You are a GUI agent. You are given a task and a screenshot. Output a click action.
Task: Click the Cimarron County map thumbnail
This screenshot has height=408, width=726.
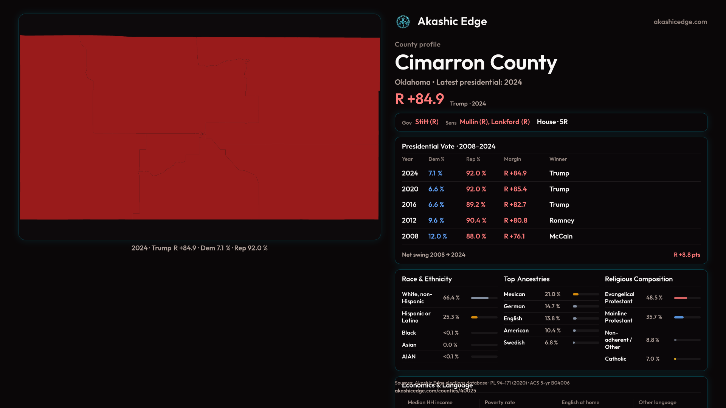pyautogui.click(x=200, y=127)
